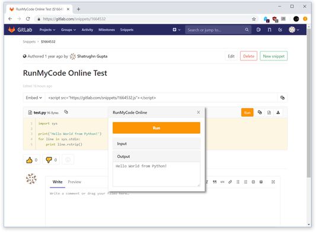Download the test.py file icon
The width and height of the screenshot is (316, 232).
(x=278, y=112)
